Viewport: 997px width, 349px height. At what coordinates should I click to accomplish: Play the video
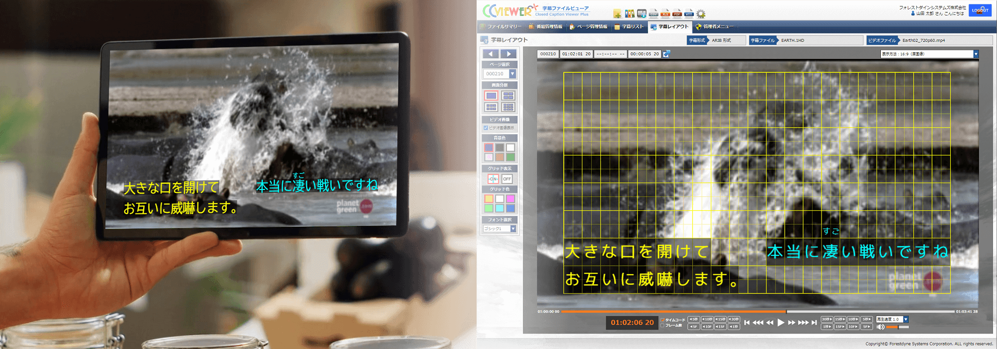781,323
